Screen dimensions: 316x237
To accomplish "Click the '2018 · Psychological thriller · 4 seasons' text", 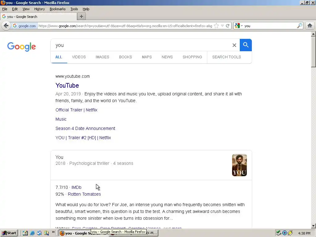I will (x=94, y=164).
